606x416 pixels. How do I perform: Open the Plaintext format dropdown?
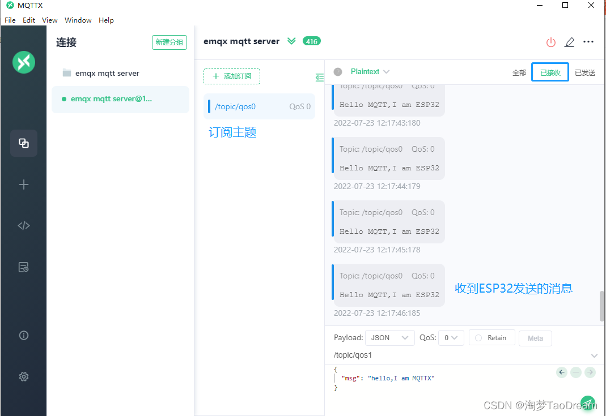click(x=370, y=72)
